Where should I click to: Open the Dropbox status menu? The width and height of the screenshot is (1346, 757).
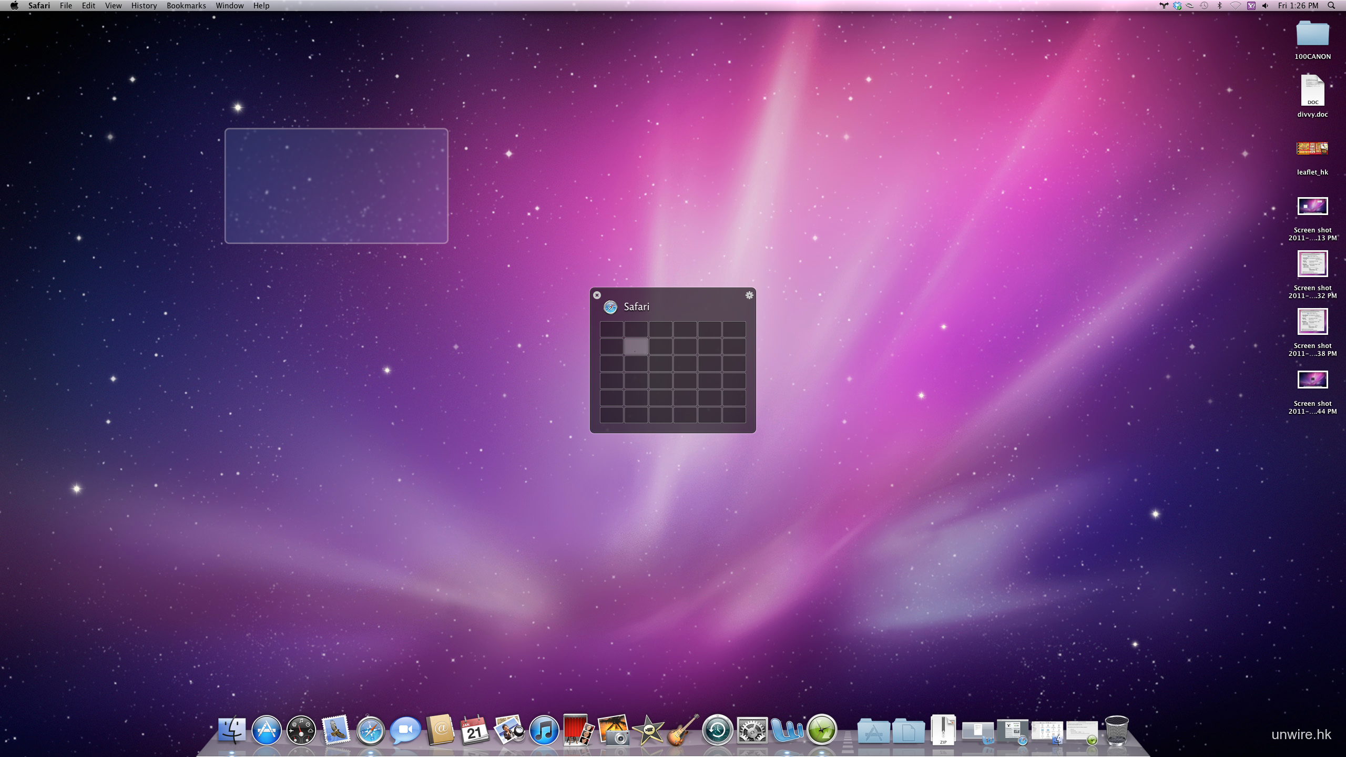pyautogui.click(x=1177, y=6)
